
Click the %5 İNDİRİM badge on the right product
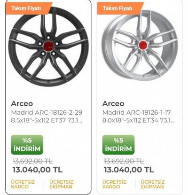click(x=118, y=145)
